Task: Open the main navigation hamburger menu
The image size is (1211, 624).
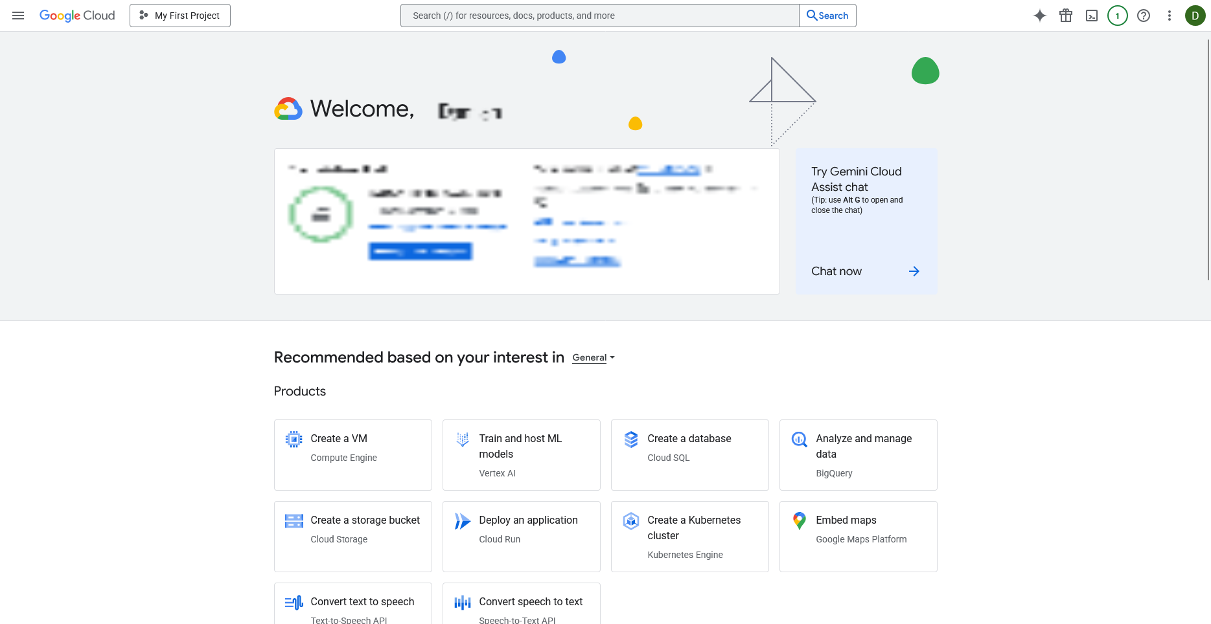Action: point(18,16)
